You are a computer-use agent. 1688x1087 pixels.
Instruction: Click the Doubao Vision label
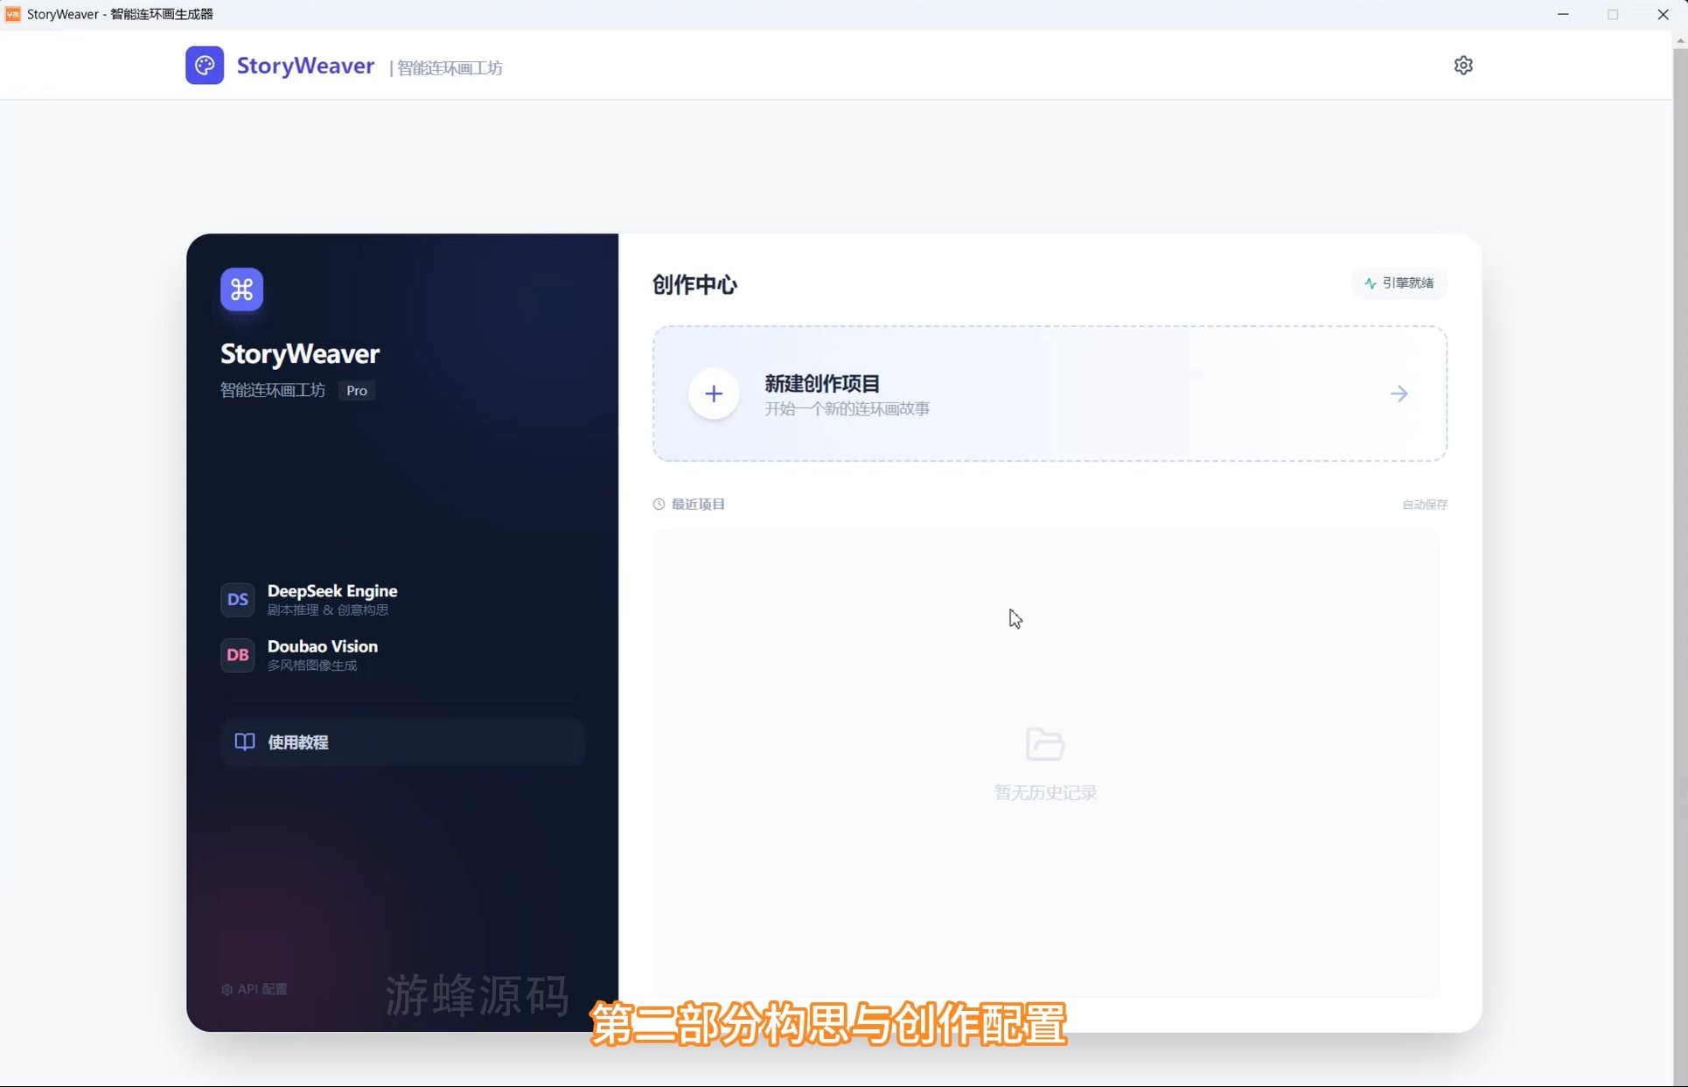pos(323,646)
